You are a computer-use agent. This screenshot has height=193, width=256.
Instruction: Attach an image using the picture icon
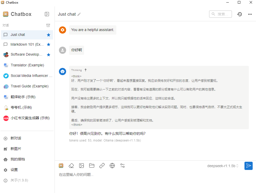click(81, 166)
